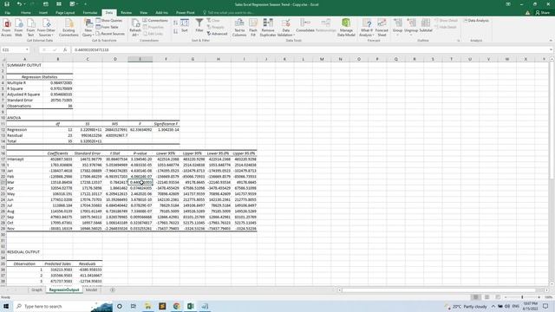Switch to Normal view in status bar
The height and width of the screenshot is (312, 555).
(x=476, y=297)
